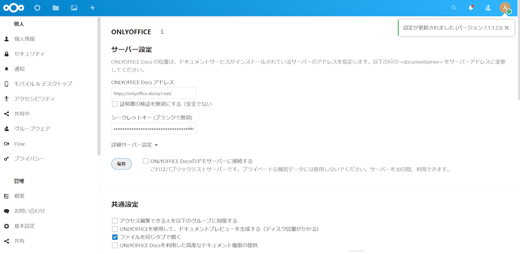520x254 pixels.
Task: Click the 個人情報 person icon
Action: point(6,39)
